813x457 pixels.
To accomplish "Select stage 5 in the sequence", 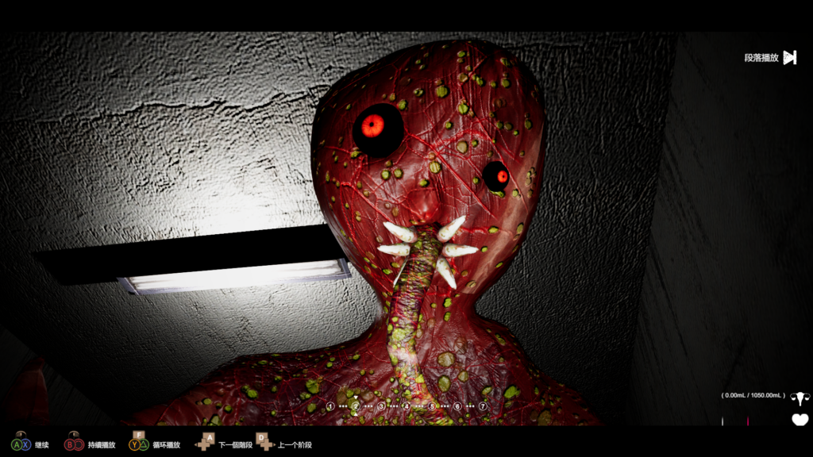I will pyautogui.click(x=432, y=406).
